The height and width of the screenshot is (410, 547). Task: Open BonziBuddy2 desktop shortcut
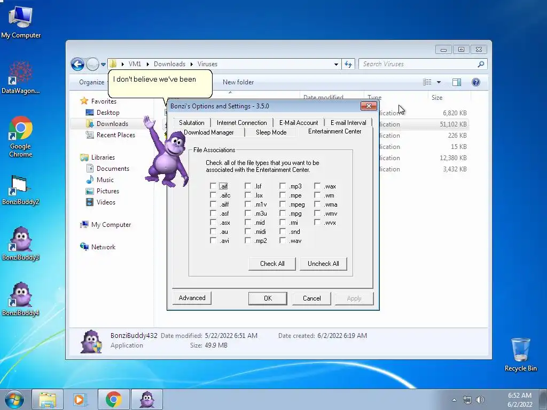21,190
